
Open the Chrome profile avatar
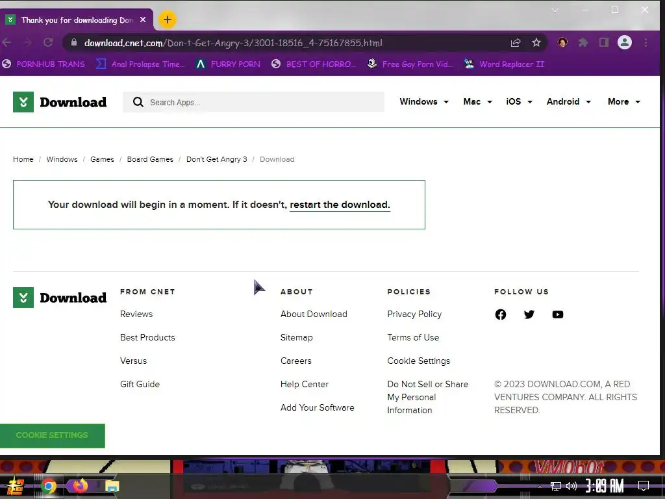[x=624, y=42]
